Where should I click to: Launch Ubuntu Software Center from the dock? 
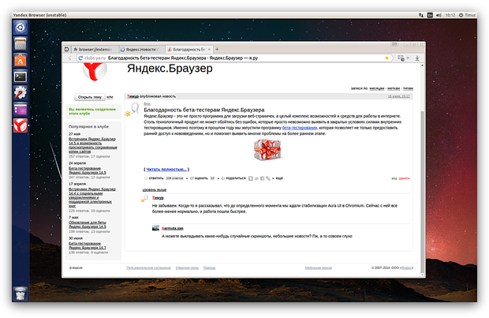coord(21,60)
